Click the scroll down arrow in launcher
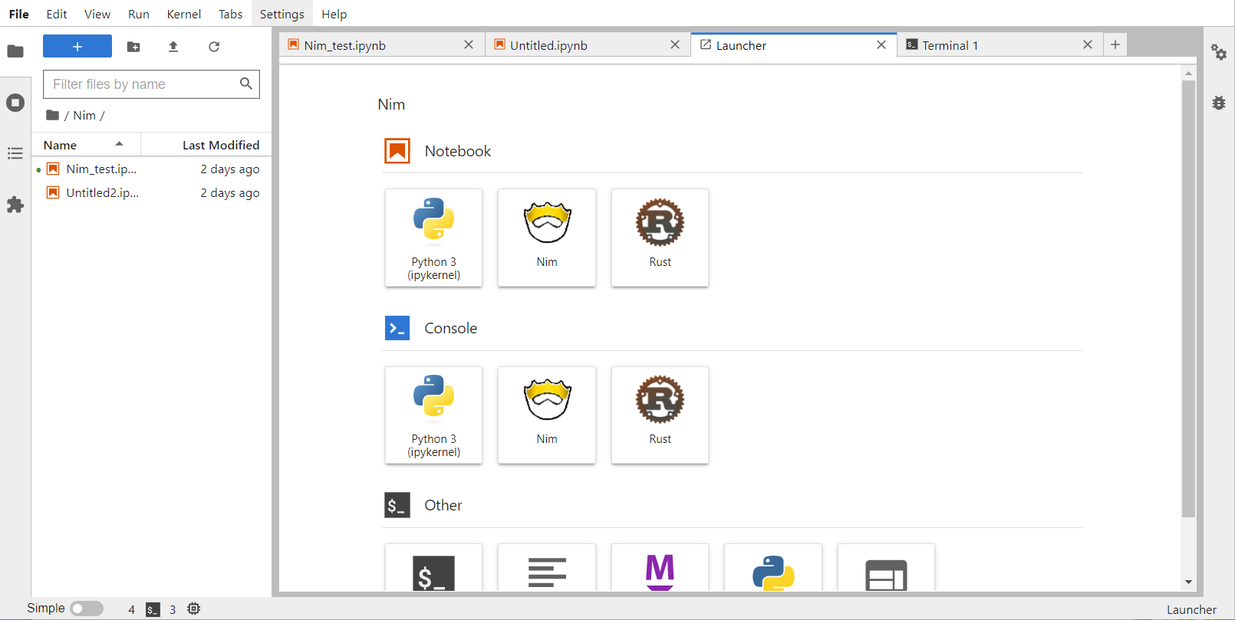The height and width of the screenshot is (620, 1235). [x=1188, y=582]
